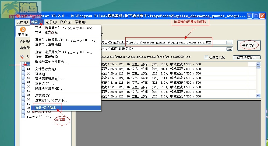Click the file icon beside gg_body0012.img

click(x=23, y=116)
